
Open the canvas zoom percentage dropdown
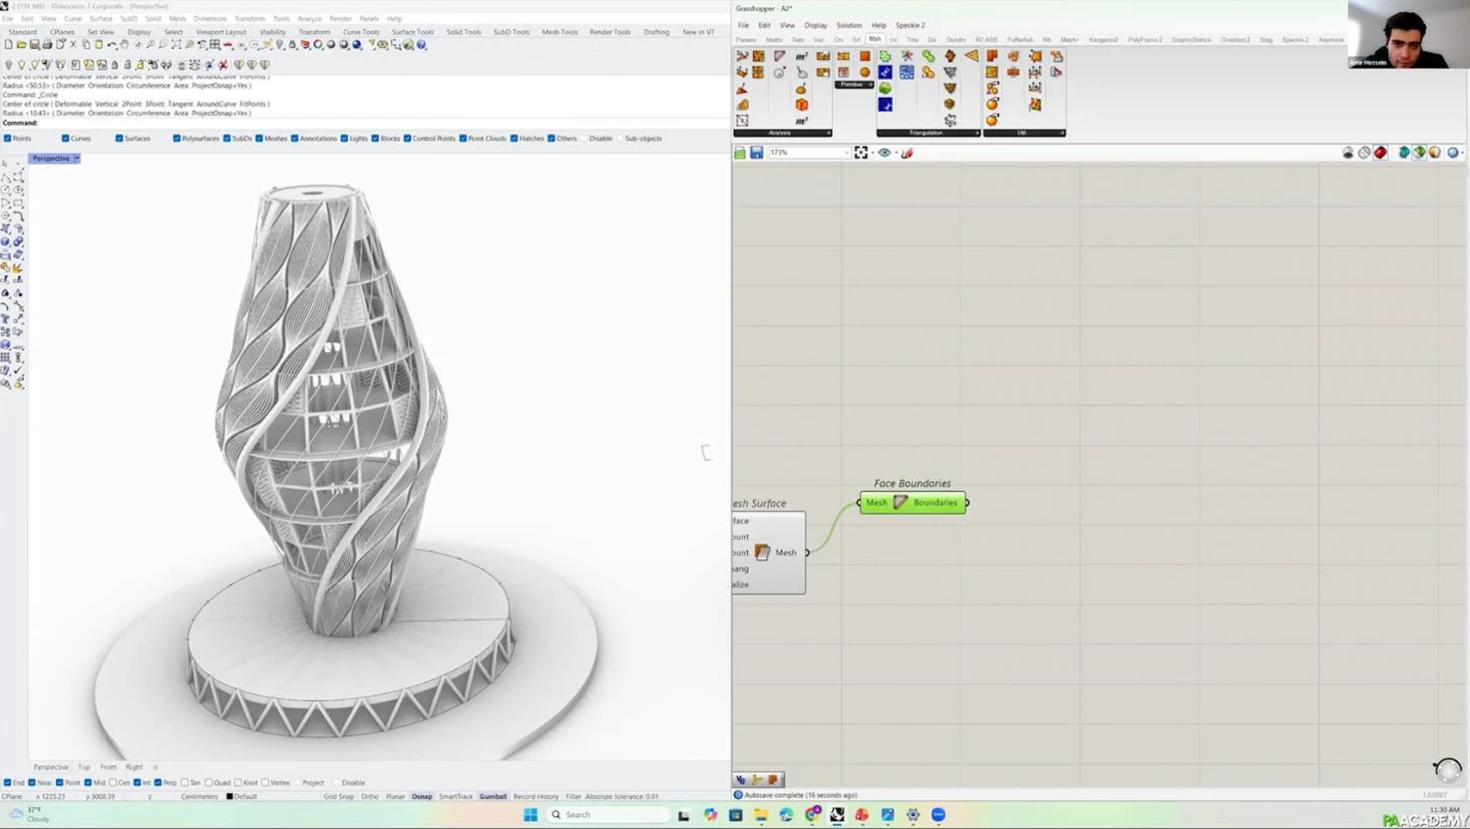(847, 153)
